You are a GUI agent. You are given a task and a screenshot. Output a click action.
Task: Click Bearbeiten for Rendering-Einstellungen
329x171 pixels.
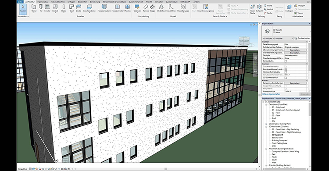point(295,83)
